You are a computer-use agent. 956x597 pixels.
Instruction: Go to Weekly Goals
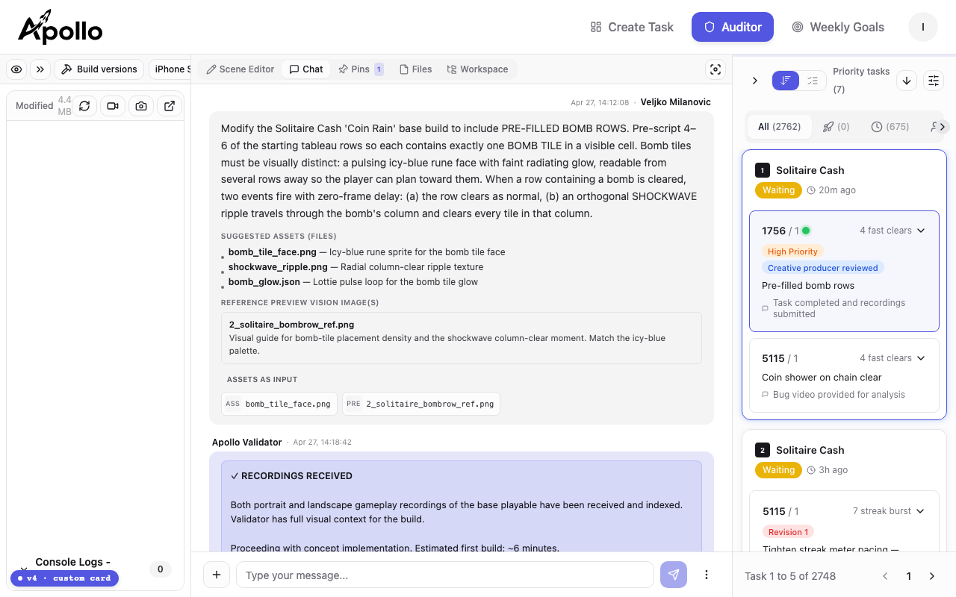[838, 27]
